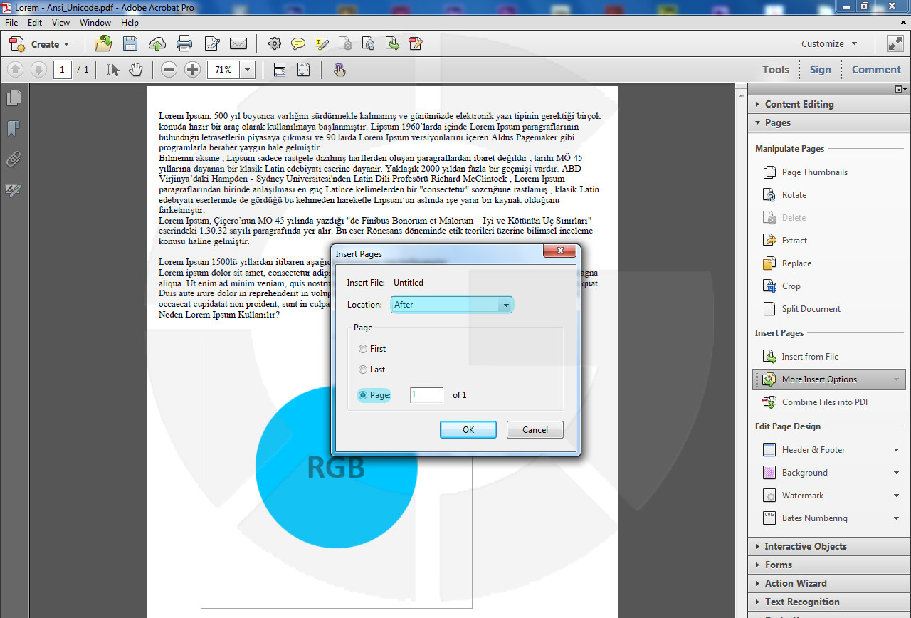The image size is (911, 618).
Task: Open the Attachments paperclip panel
Action: pos(14,159)
